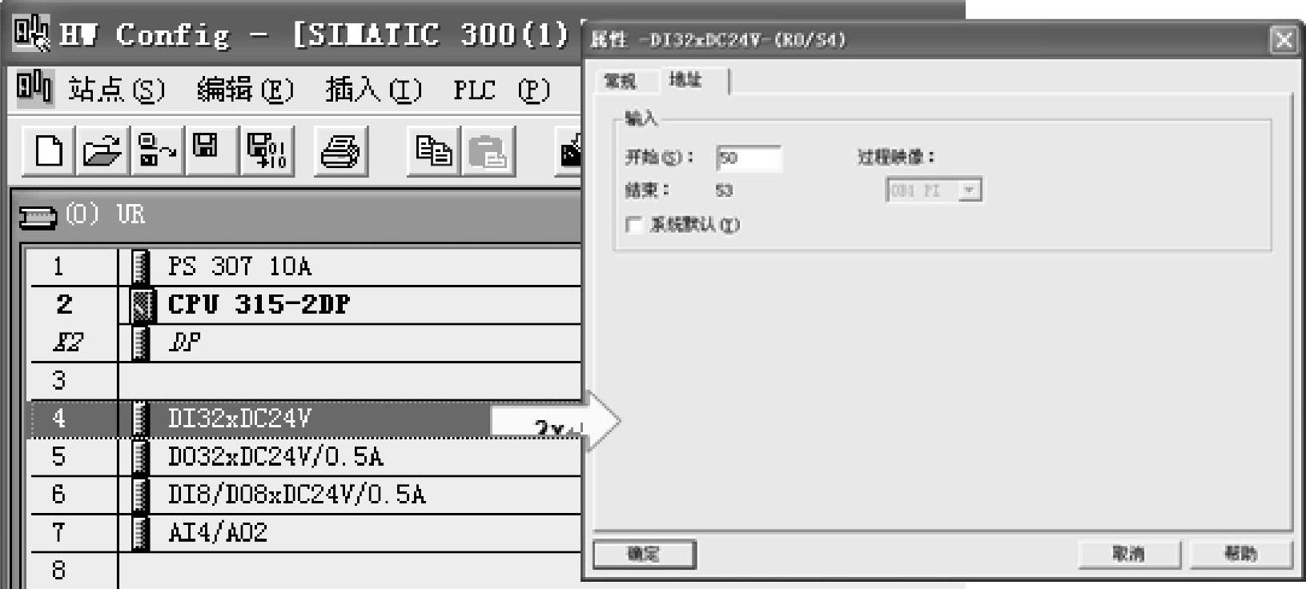
Task: Click the partially hidden Download toolbar icon
Action: coord(570,150)
